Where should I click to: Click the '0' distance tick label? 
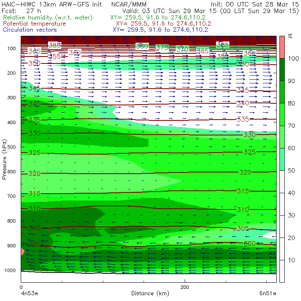tap(21, 287)
